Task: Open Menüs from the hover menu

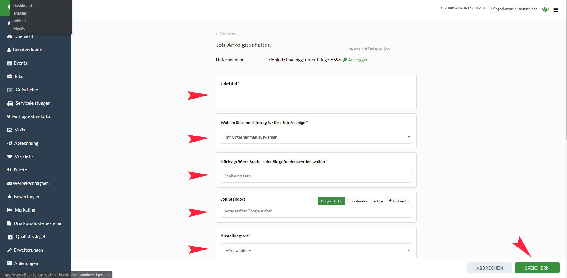Action: (x=19, y=28)
